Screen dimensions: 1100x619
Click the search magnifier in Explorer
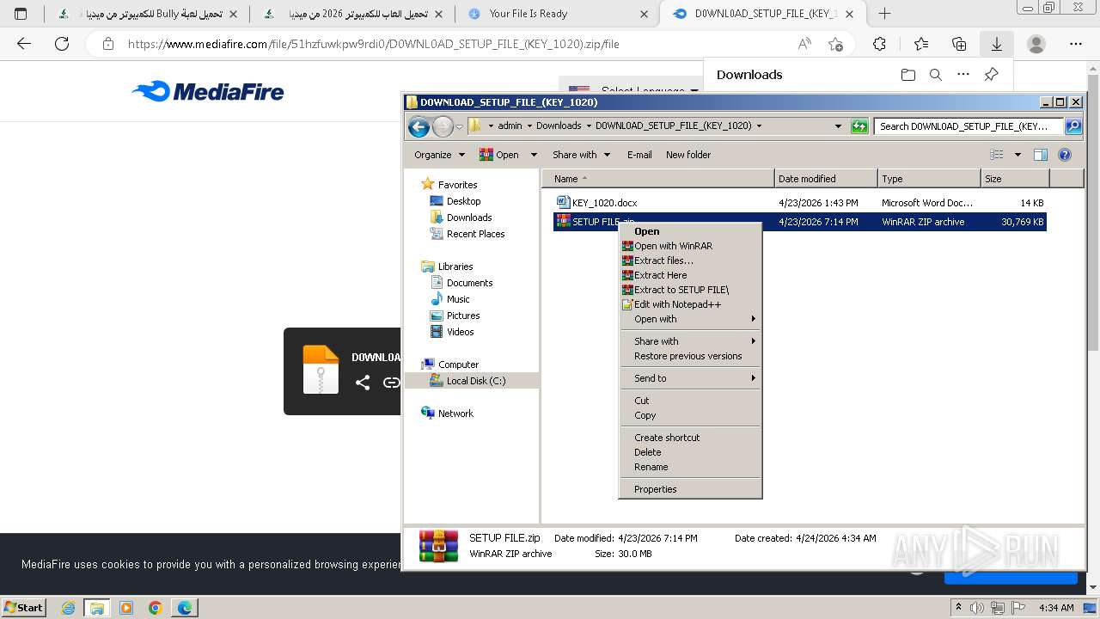click(1073, 126)
